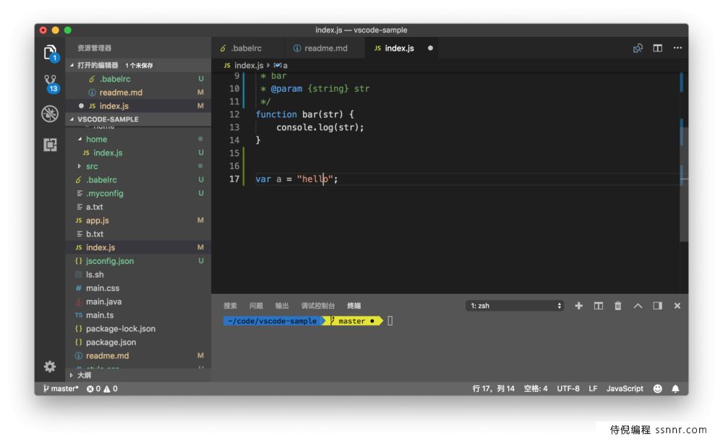Click line number 12 in the gutter
The width and height of the screenshot is (723, 441).
pyautogui.click(x=234, y=114)
